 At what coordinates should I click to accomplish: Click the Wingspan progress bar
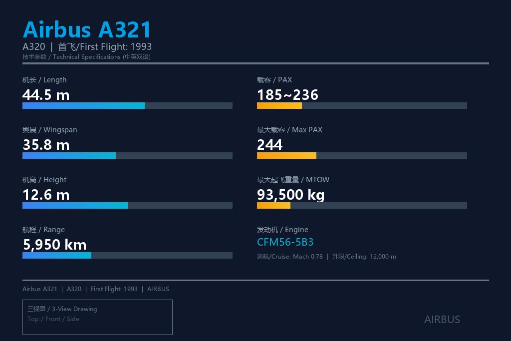tap(127, 155)
